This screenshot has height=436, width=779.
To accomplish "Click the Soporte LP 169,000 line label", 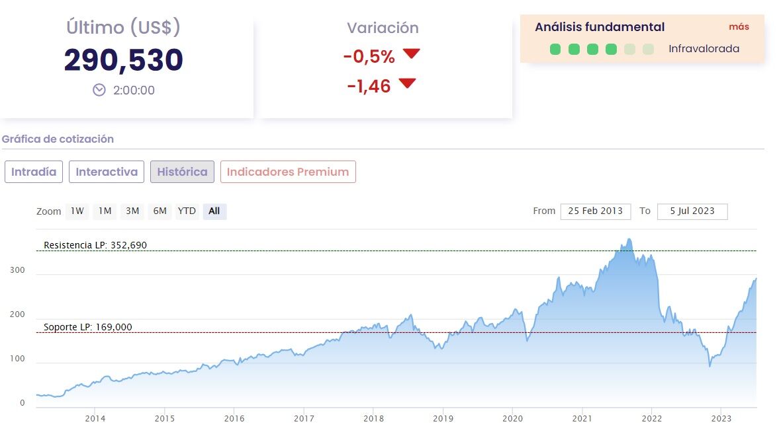I will click(x=88, y=327).
